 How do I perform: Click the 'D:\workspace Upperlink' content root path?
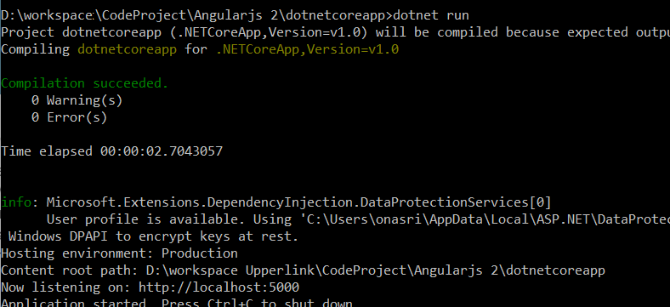point(375,270)
